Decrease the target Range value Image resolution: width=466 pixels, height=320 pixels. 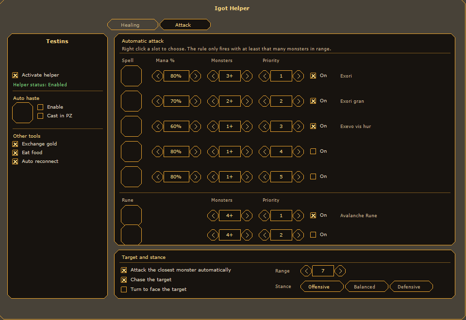pyautogui.click(x=306, y=271)
